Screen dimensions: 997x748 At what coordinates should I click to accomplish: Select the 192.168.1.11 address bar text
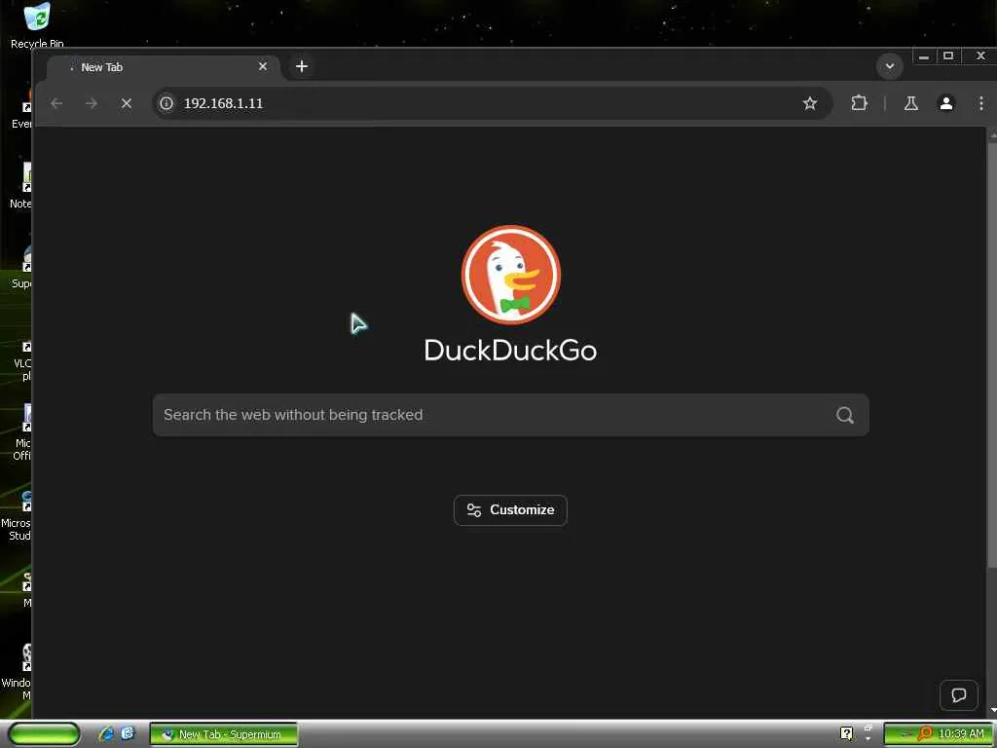223,103
